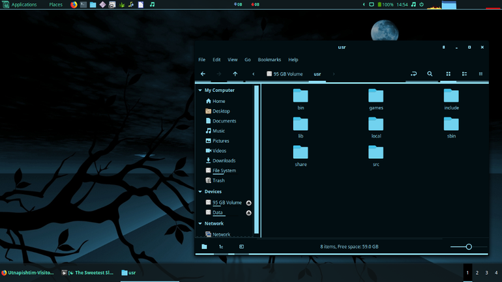Collapse the My Computer section
This screenshot has height=282, width=502.
click(200, 90)
